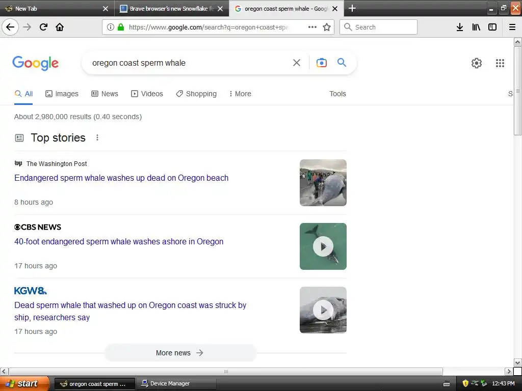Open Top stories options three-dot menu

97,137
